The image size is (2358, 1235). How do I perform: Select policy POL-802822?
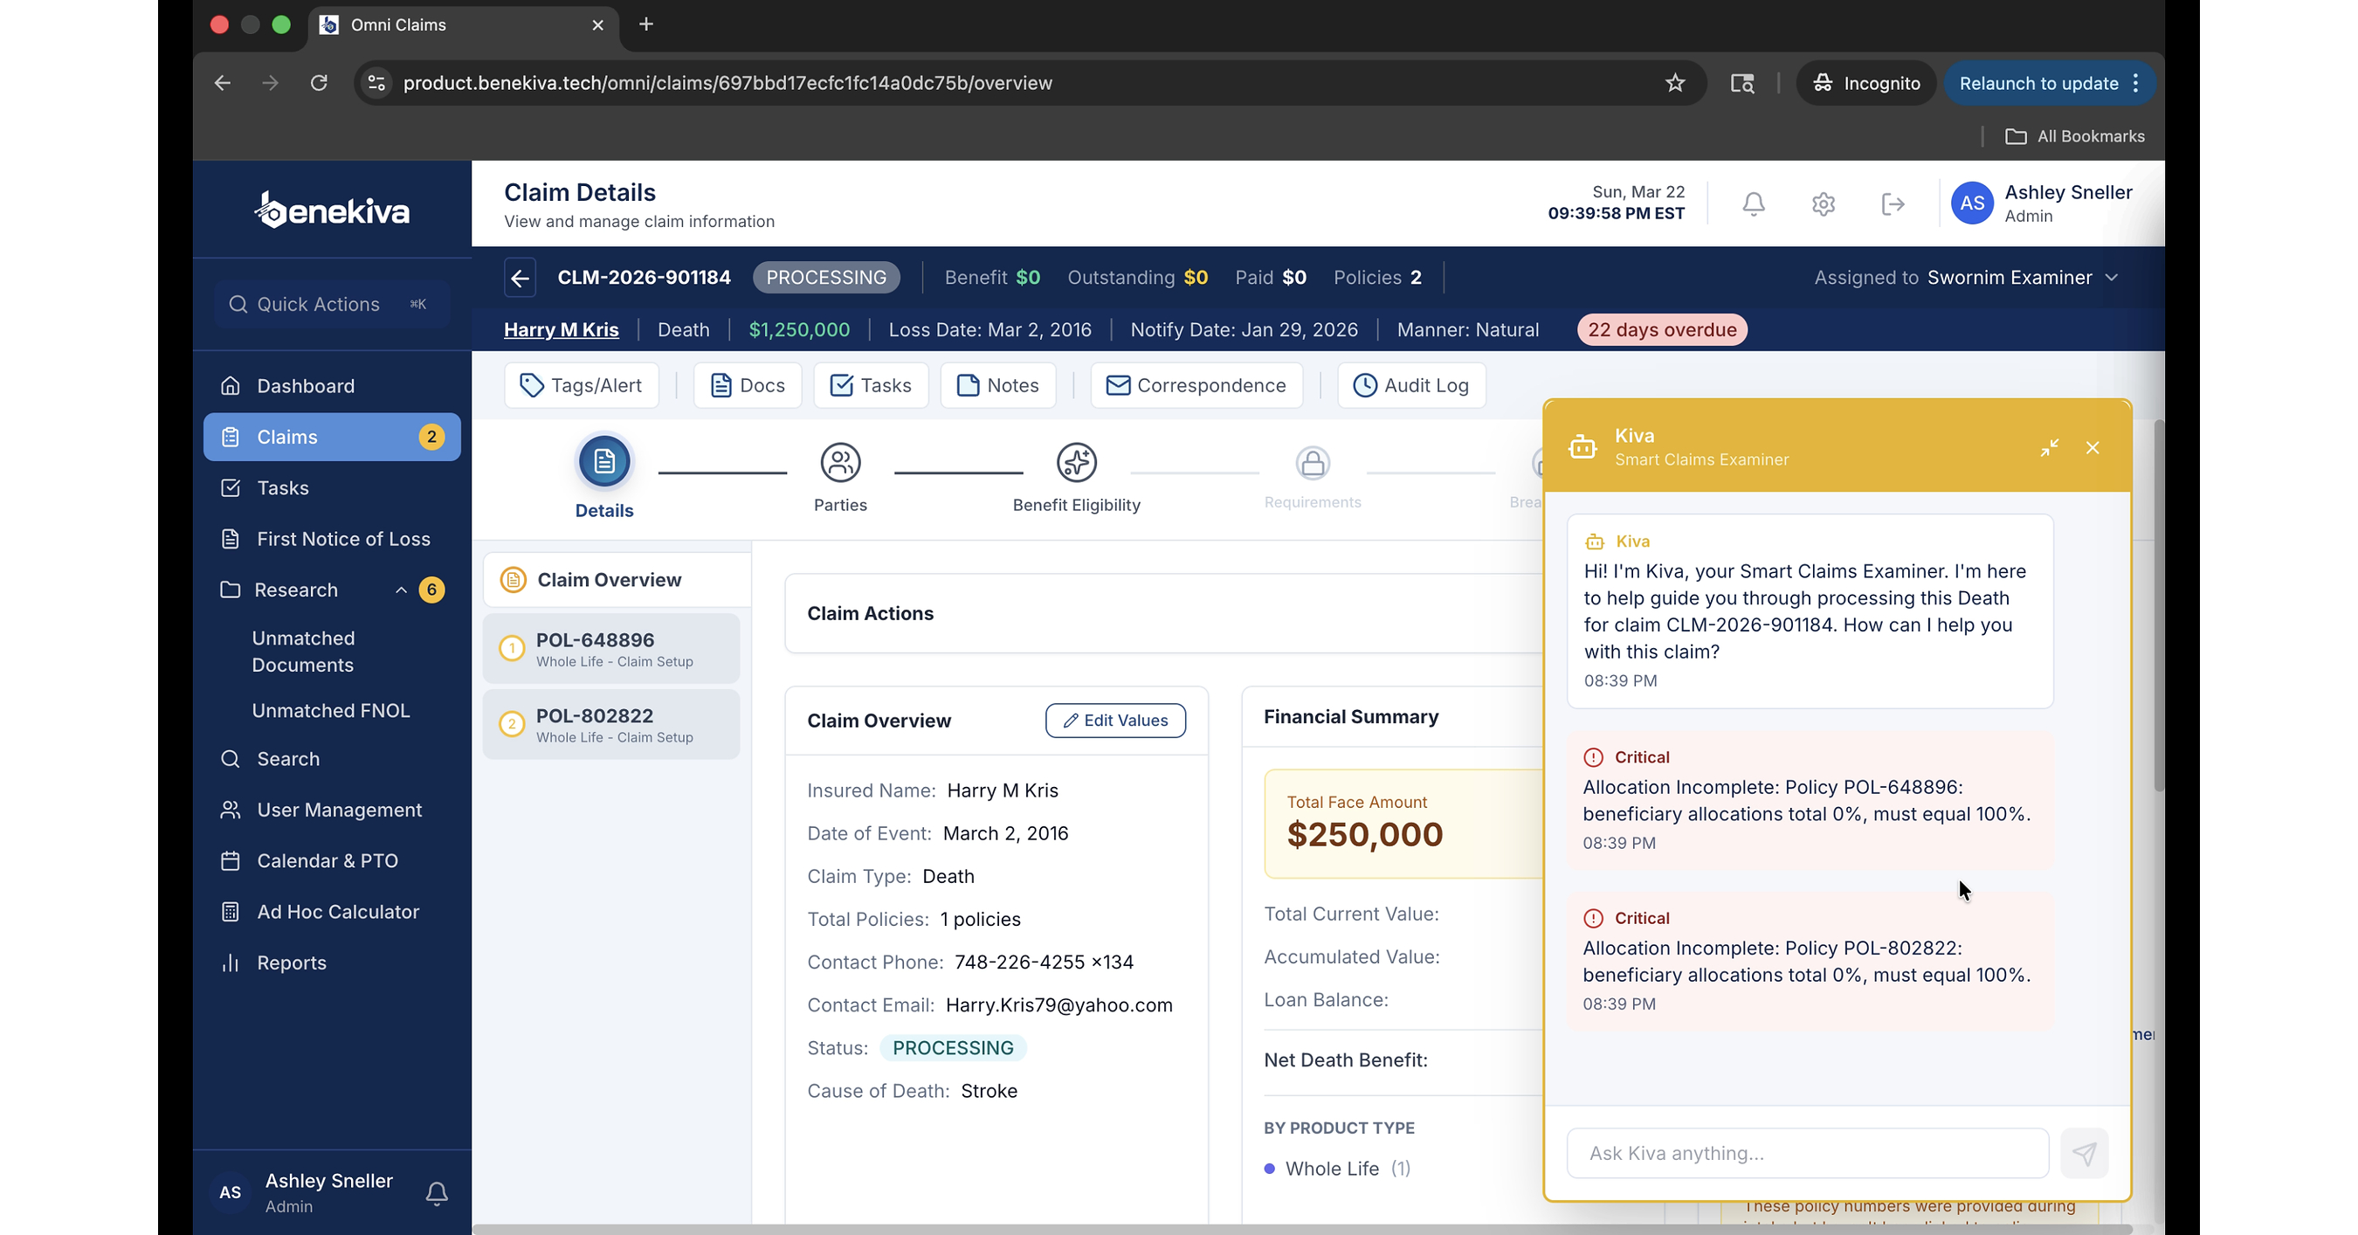coord(611,725)
